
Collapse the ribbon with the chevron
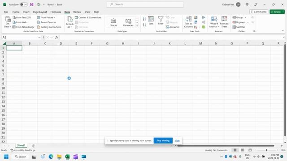pos(283,31)
